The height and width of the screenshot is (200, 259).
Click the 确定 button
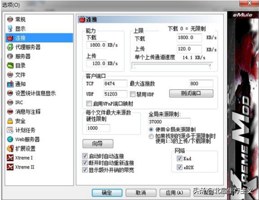coord(107,193)
